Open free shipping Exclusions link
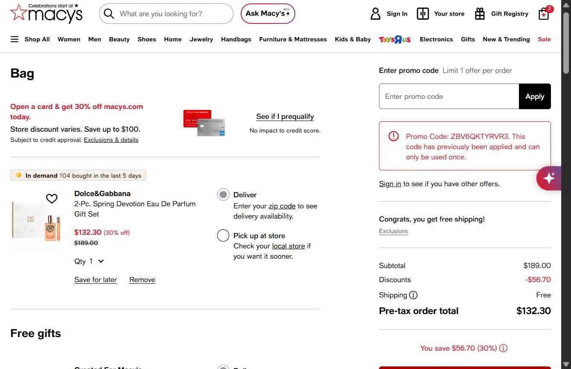 click(x=393, y=231)
